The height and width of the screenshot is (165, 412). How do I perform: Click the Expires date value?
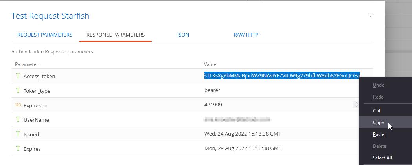click(x=243, y=148)
